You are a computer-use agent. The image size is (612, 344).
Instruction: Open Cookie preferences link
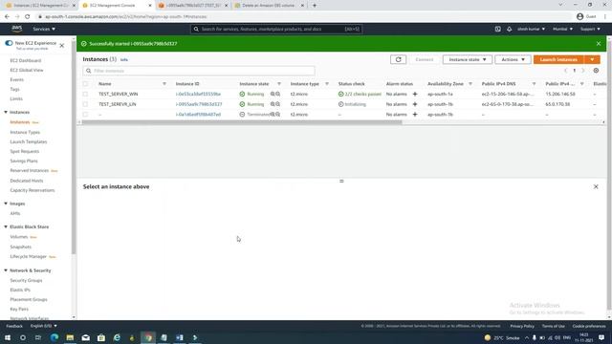[x=589, y=326]
